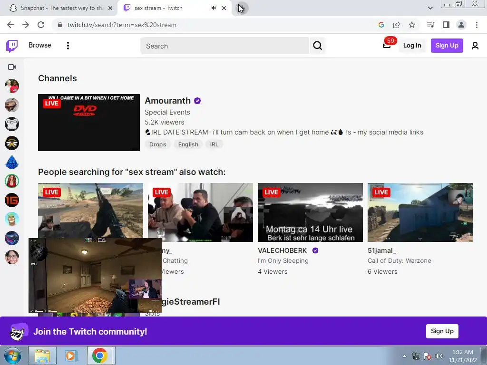The width and height of the screenshot is (487, 365).
Task: Show hidden tray icons arrow
Action: [x=404, y=356]
